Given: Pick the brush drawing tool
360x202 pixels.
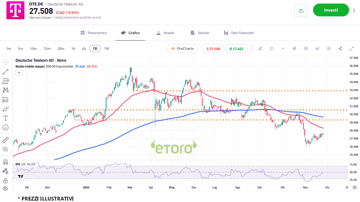Looking at the screenshot, I should click(x=5, y=109).
